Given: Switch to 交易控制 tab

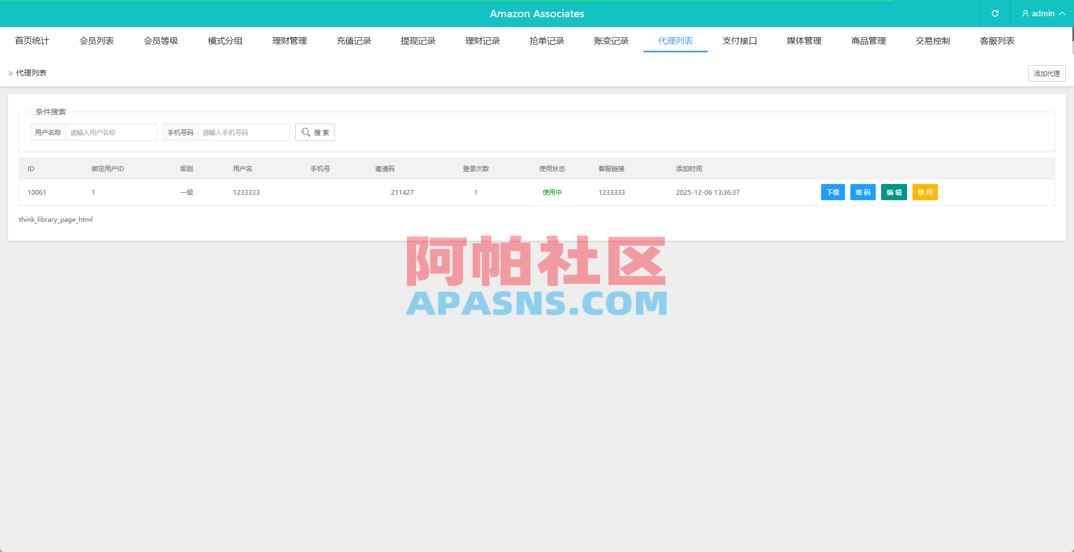Looking at the screenshot, I should click(932, 41).
